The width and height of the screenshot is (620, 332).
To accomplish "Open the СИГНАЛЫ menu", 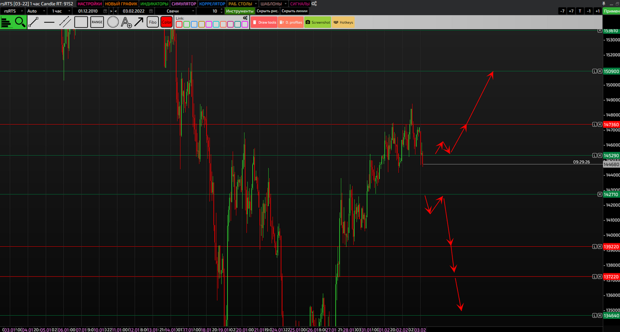I will point(300,3).
